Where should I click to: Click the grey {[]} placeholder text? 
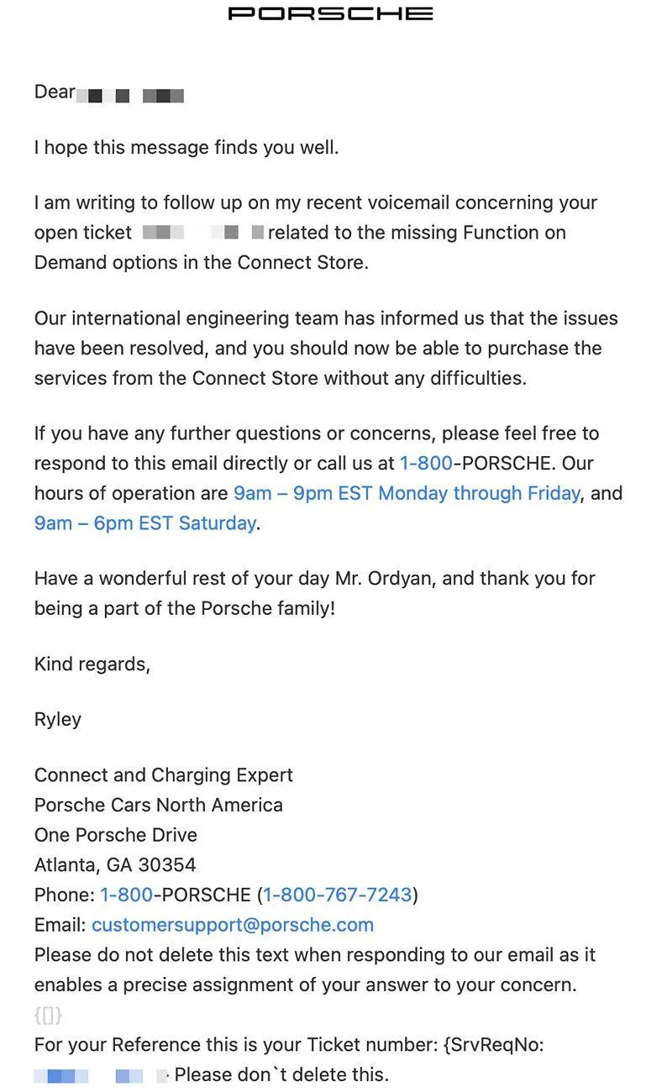(48, 1016)
